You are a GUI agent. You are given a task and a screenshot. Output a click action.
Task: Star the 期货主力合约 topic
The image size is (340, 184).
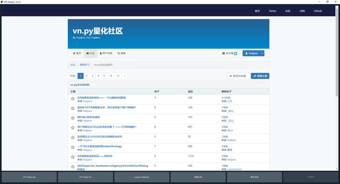click(73, 138)
